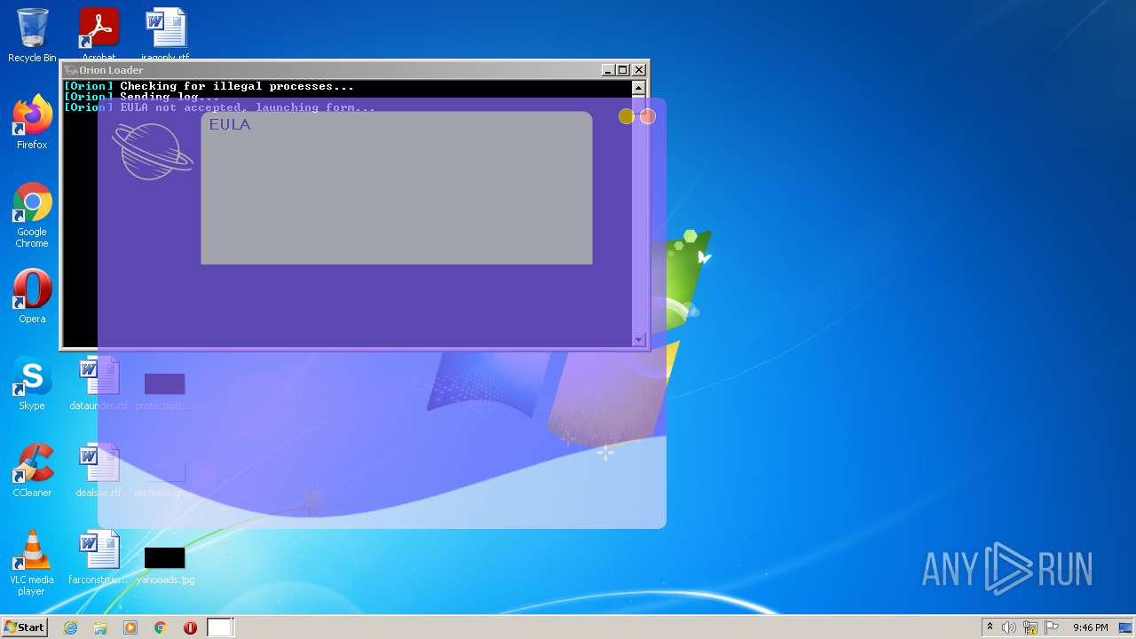Maximize the Orion Loader console window
The image size is (1136, 639).
click(623, 70)
